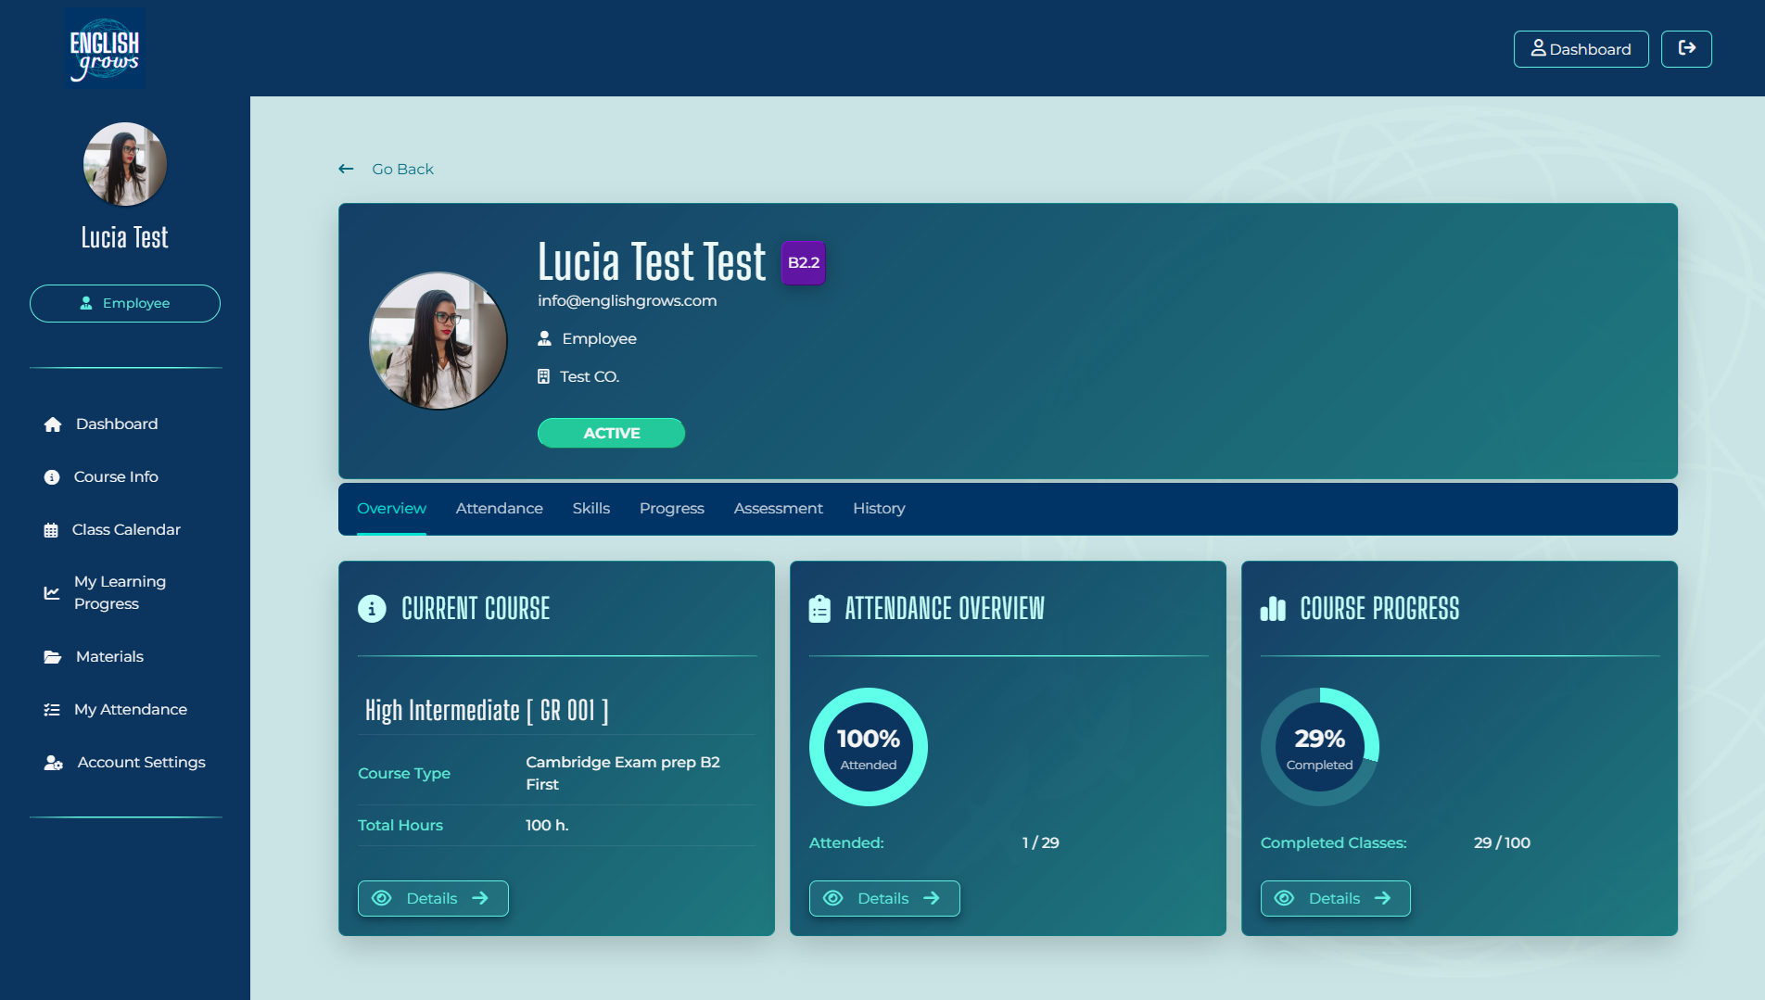Image resolution: width=1765 pixels, height=1000 pixels.
Task: Click the High Intermediate [ GR 001 ] title
Action: [487, 711]
